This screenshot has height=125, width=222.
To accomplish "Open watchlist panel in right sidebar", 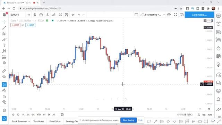I will [x=219, y=16].
